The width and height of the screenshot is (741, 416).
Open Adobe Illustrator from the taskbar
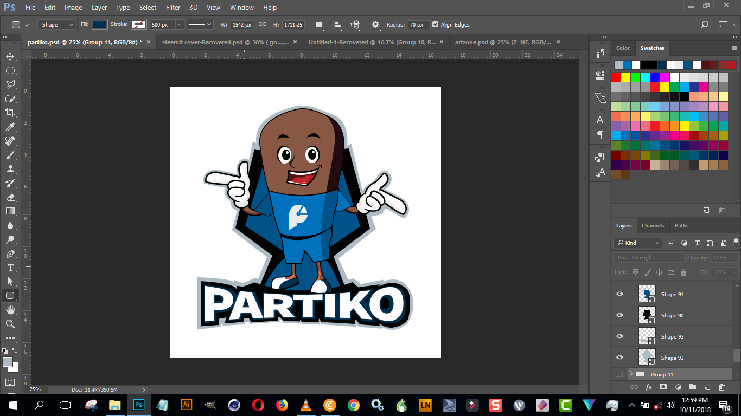[x=186, y=404]
